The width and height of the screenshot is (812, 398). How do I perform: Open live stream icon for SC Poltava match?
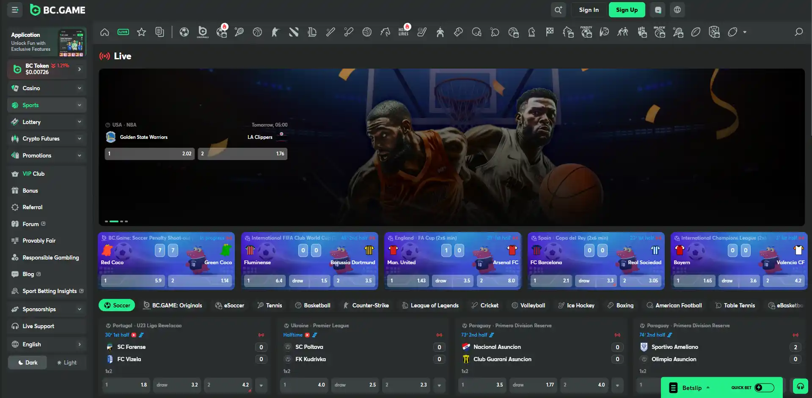(x=307, y=335)
